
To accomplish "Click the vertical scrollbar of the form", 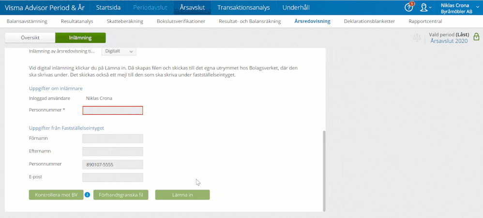I will coord(324,169).
